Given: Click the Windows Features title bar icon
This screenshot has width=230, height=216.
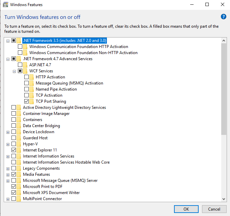Looking at the screenshot, I should [x=6, y=4].
